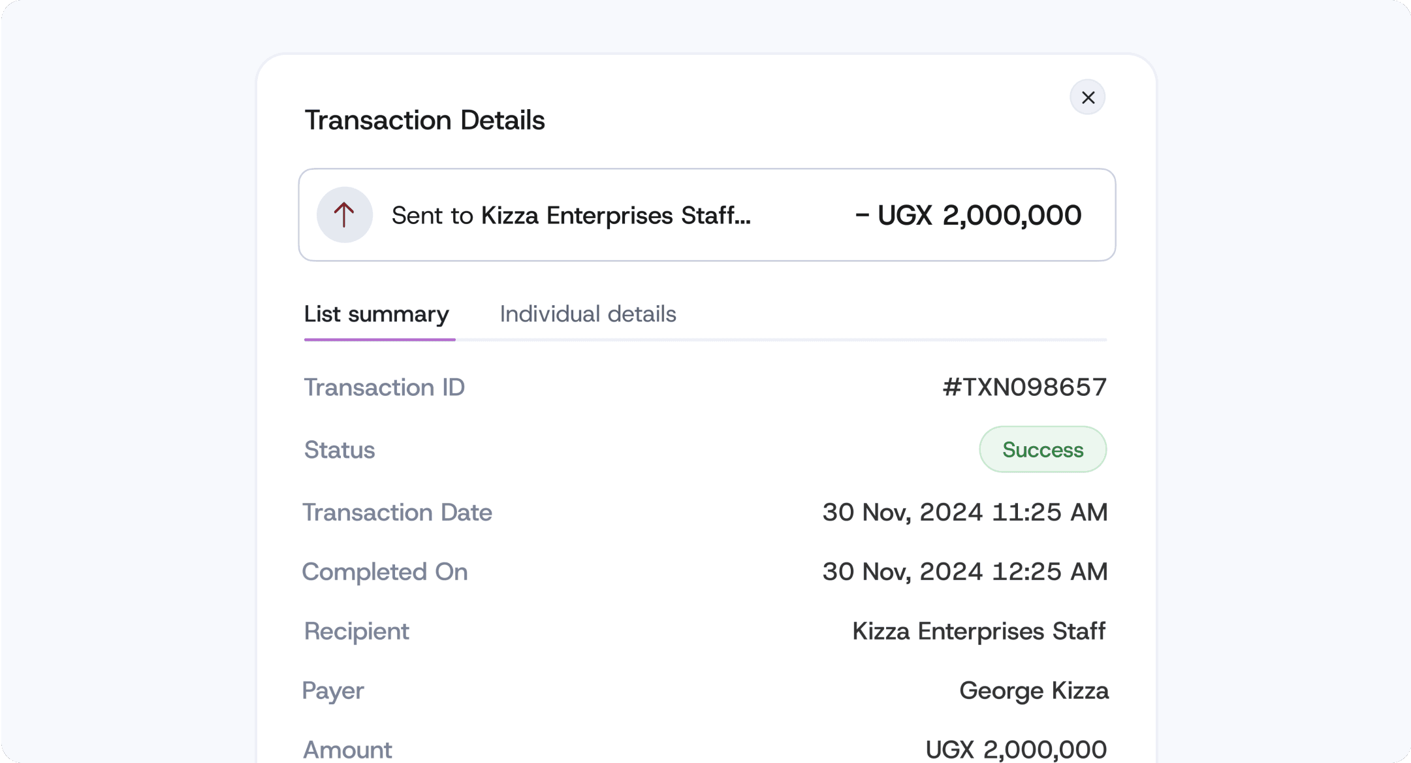Click the Transaction ID label
1411x763 pixels.
pyautogui.click(x=384, y=387)
